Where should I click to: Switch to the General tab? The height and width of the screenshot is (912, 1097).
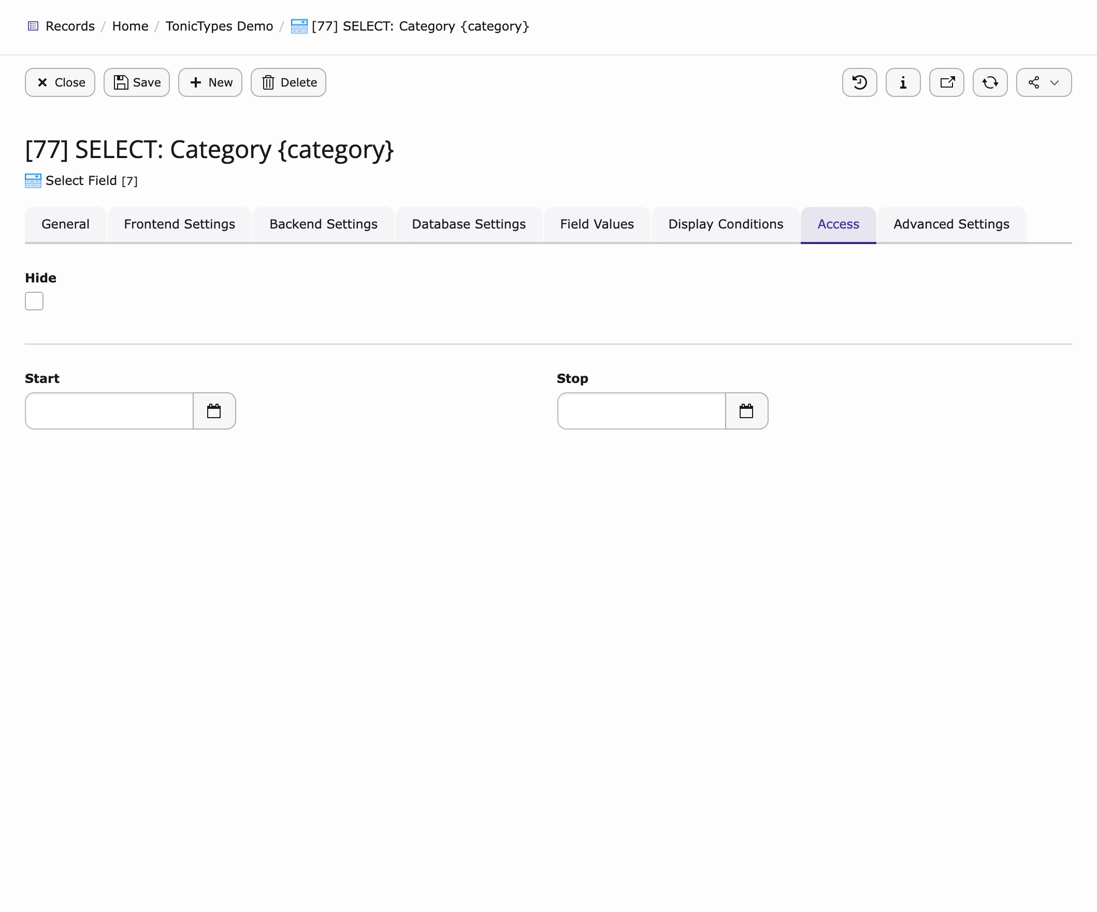point(65,224)
